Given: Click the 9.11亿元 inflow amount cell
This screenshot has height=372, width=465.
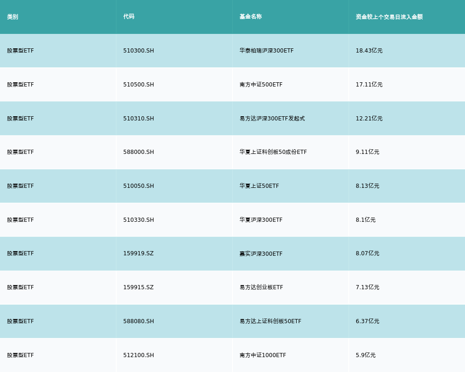Looking at the screenshot, I should tap(367, 152).
